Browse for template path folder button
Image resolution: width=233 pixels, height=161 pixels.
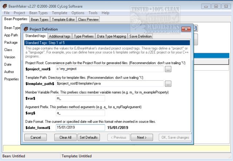pos(168,84)
